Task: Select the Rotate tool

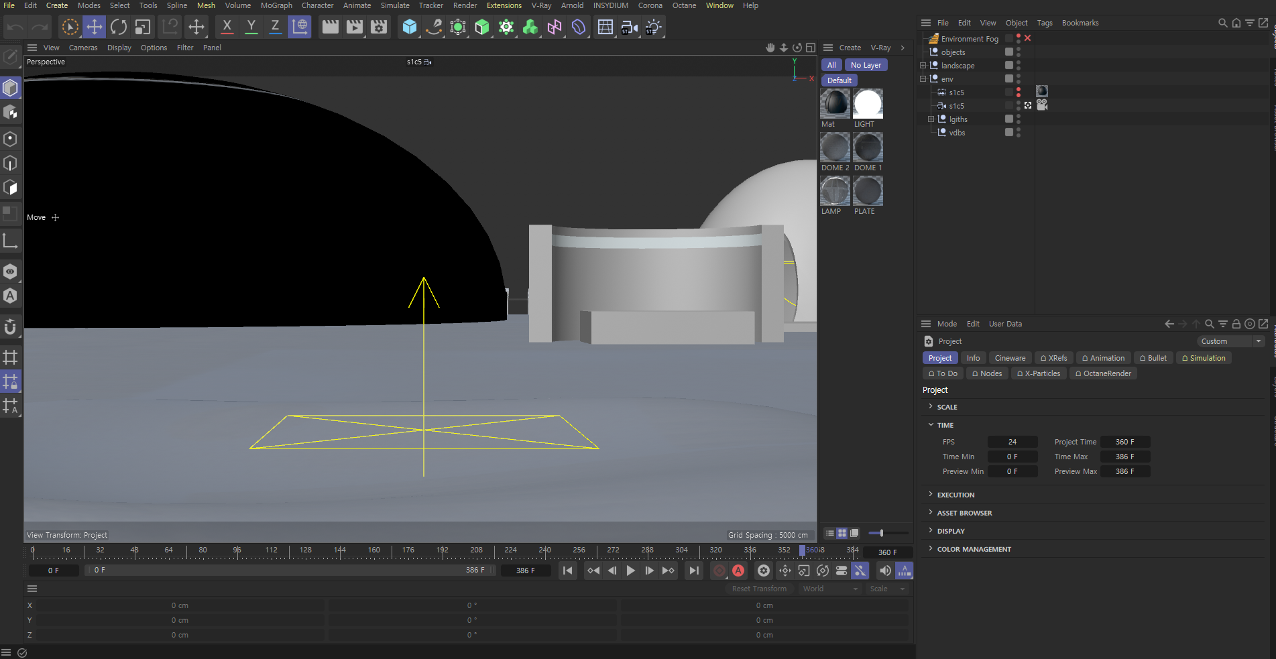Action: 119,27
